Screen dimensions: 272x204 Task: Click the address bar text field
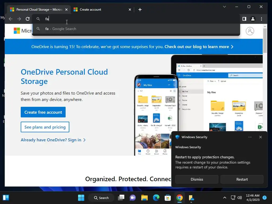(136, 19)
